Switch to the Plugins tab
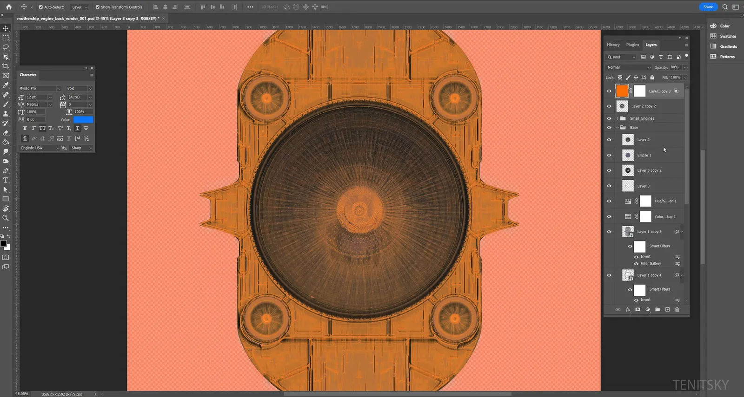Image resolution: width=744 pixels, height=397 pixels. 632,45
